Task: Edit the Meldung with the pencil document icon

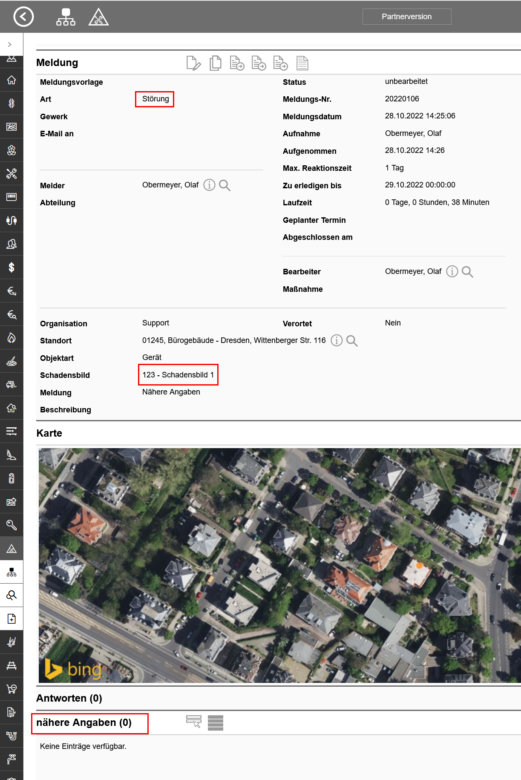Action: pyautogui.click(x=193, y=63)
